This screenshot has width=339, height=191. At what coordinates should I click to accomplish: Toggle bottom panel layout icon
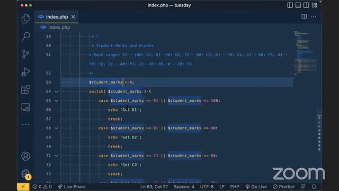[x=298, y=5]
